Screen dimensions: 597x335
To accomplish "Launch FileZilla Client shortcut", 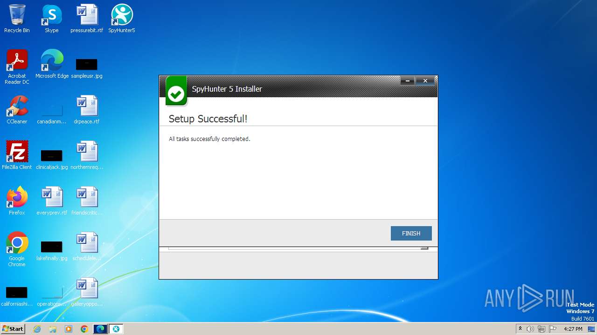I will pos(17,155).
